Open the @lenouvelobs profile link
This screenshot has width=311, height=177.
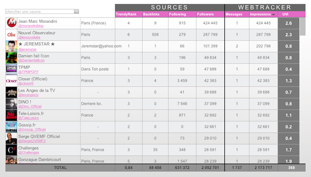pos(29,37)
